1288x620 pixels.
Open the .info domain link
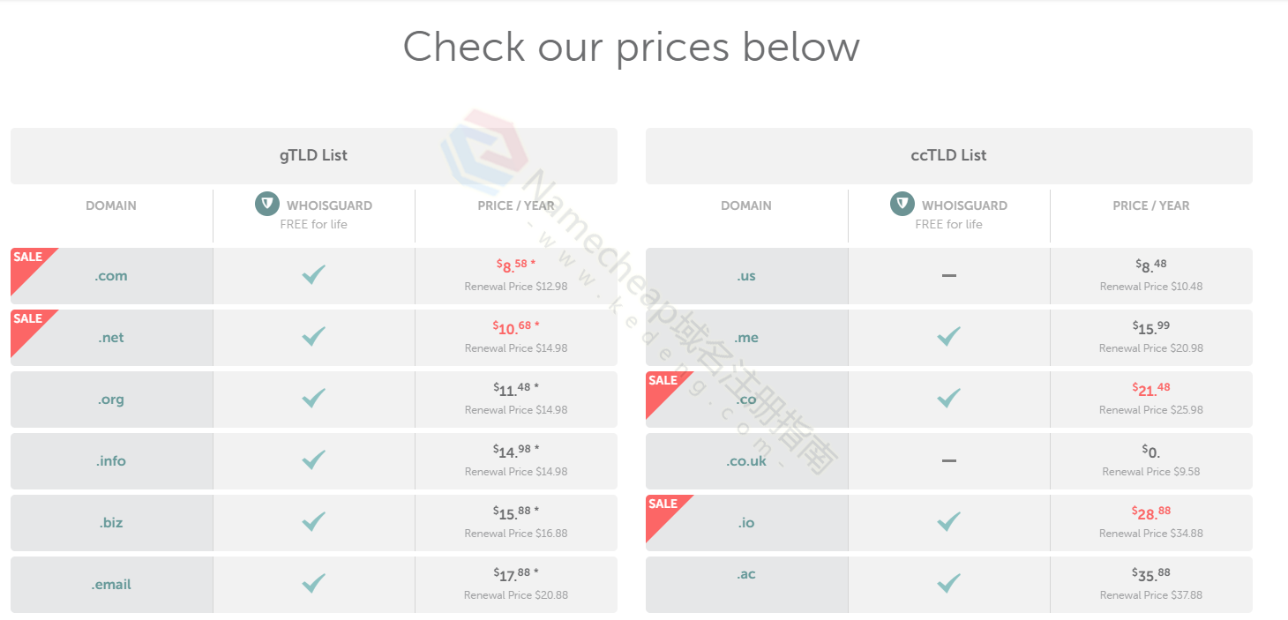coord(111,461)
